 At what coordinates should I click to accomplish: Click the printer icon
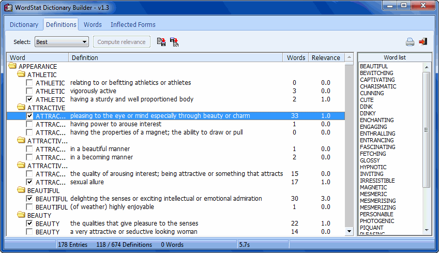tap(410, 42)
